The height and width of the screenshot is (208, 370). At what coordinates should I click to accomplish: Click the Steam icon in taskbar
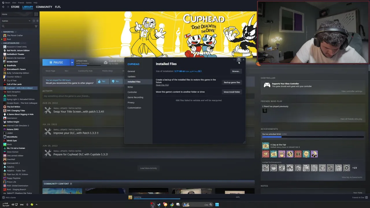coord(159,205)
